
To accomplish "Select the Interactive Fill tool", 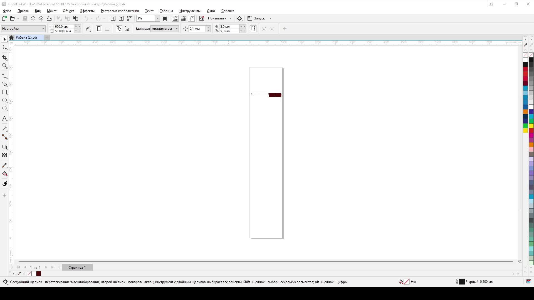I will (4, 174).
